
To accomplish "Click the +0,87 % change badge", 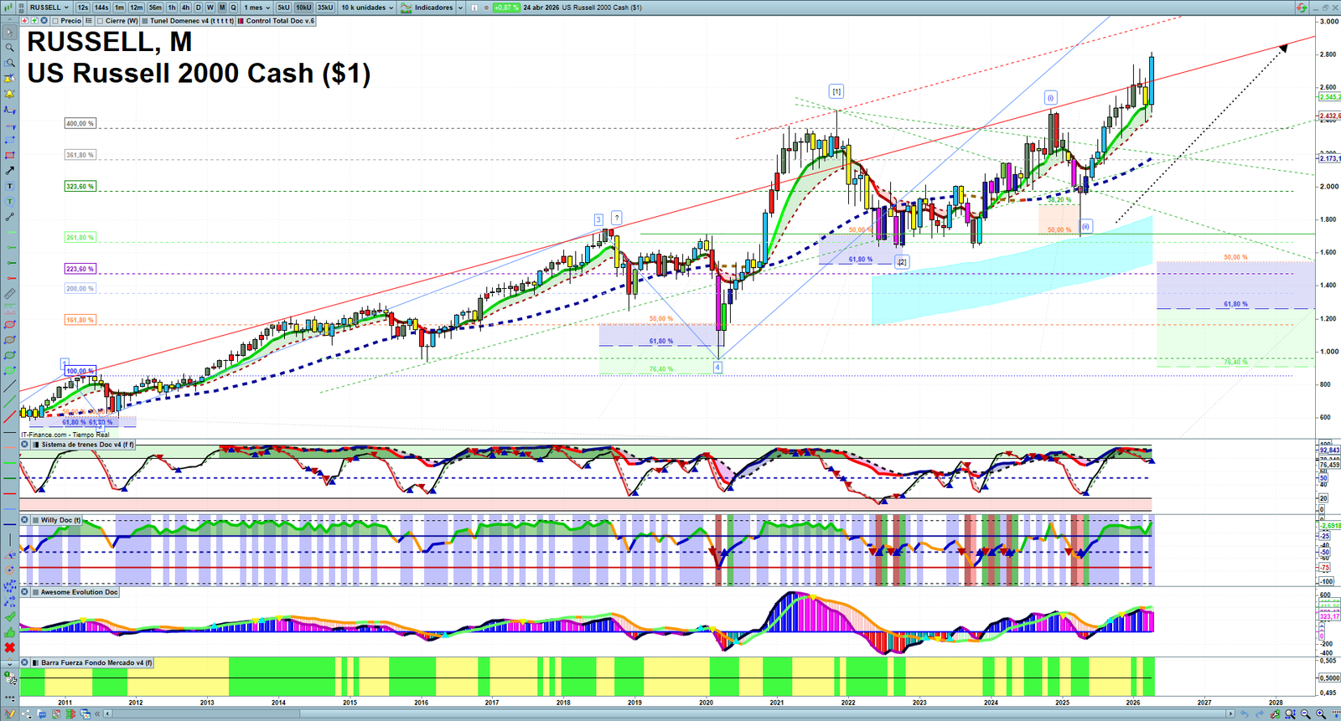I will (506, 8).
